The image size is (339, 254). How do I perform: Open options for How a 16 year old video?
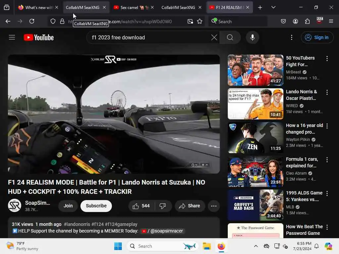click(327, 126)
